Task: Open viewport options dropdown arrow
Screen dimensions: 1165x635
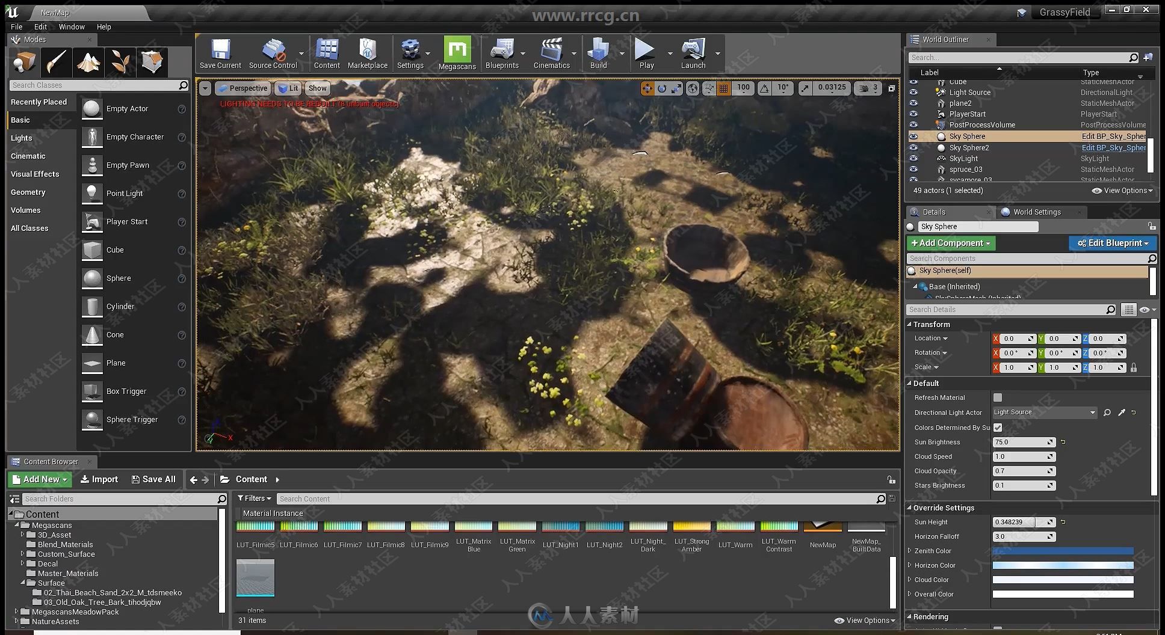Action: [x=205, y=88]
